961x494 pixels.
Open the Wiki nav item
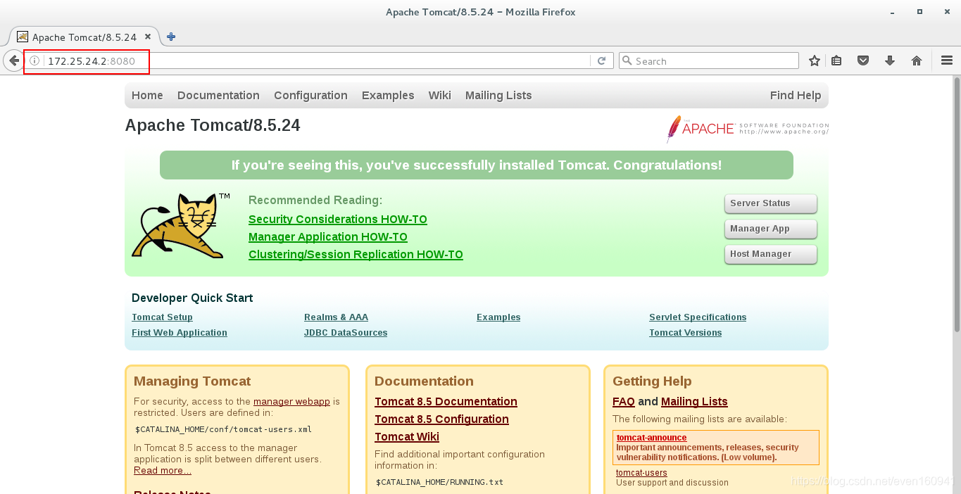click(x=439, y=96)
